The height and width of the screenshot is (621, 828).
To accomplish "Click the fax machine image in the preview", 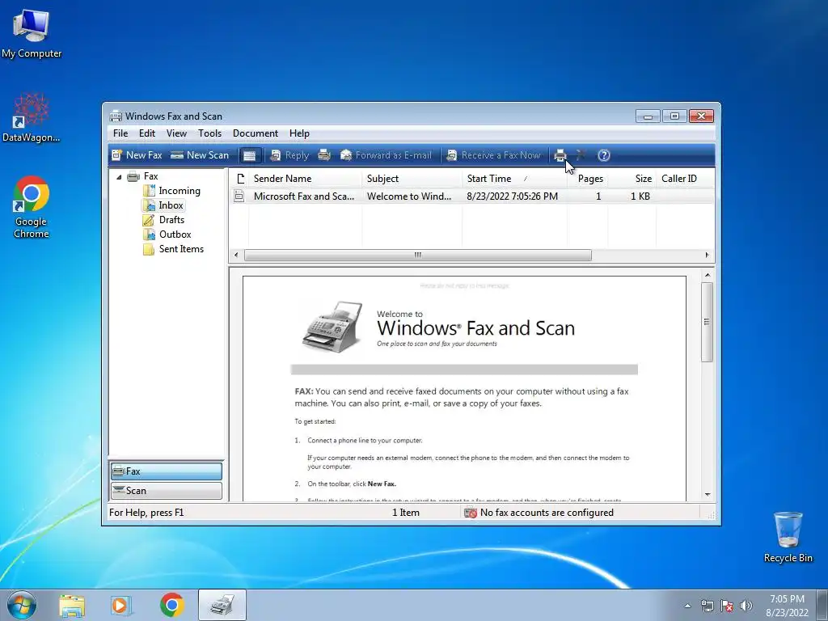I will [332, 326].
